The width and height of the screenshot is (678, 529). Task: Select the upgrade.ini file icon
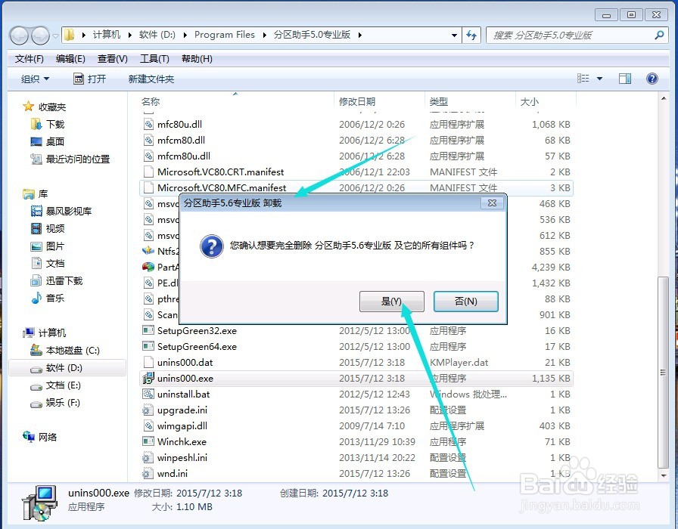[148, 410]
